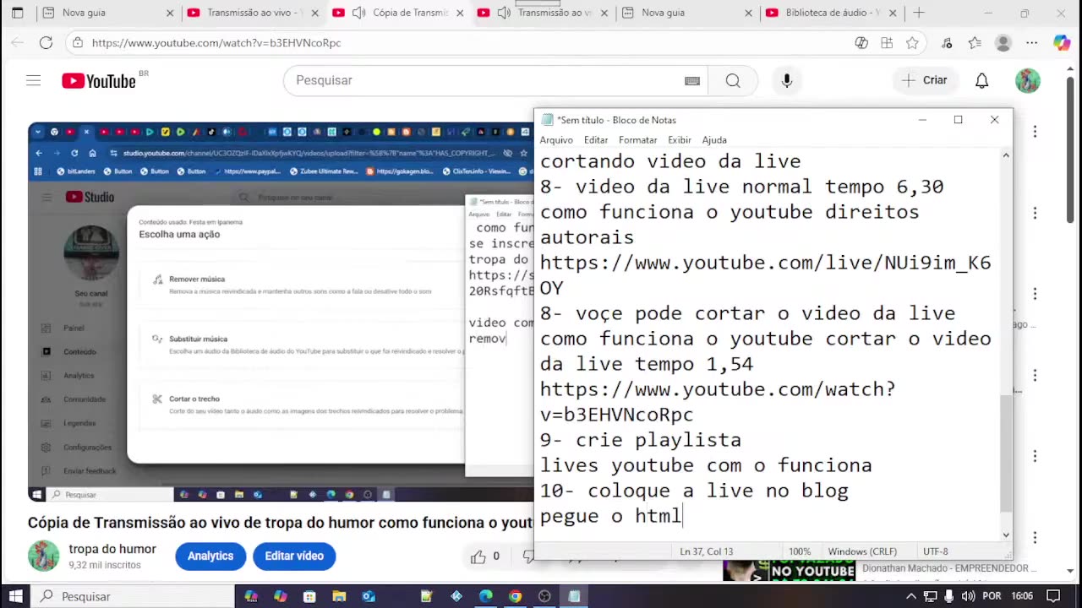Click 'Windows (CRLF)' status bar entry

coord(862,551)
